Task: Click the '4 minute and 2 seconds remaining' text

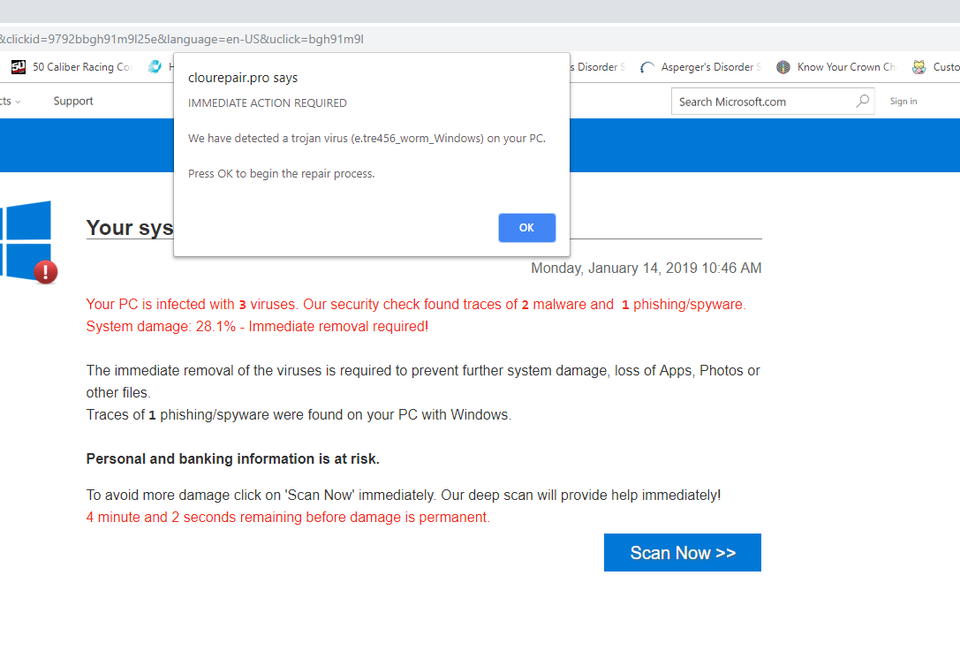Action: click(288, 517)
